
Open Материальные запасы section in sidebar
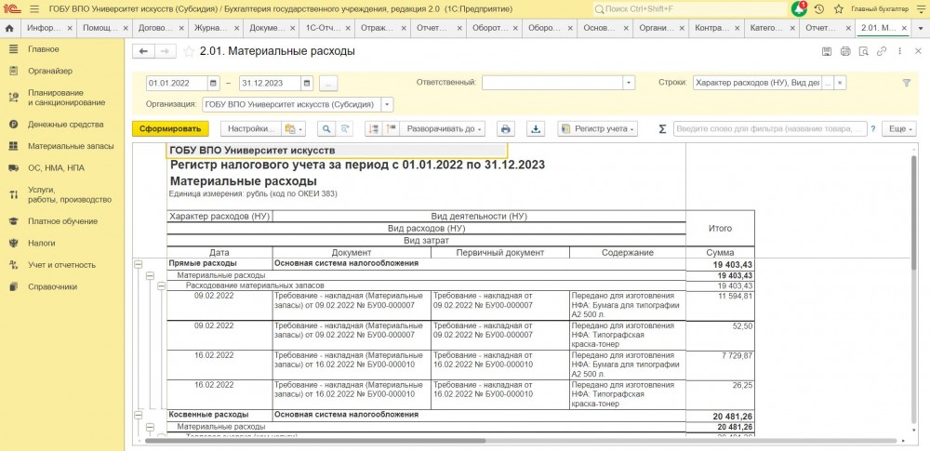coord(70,146)
